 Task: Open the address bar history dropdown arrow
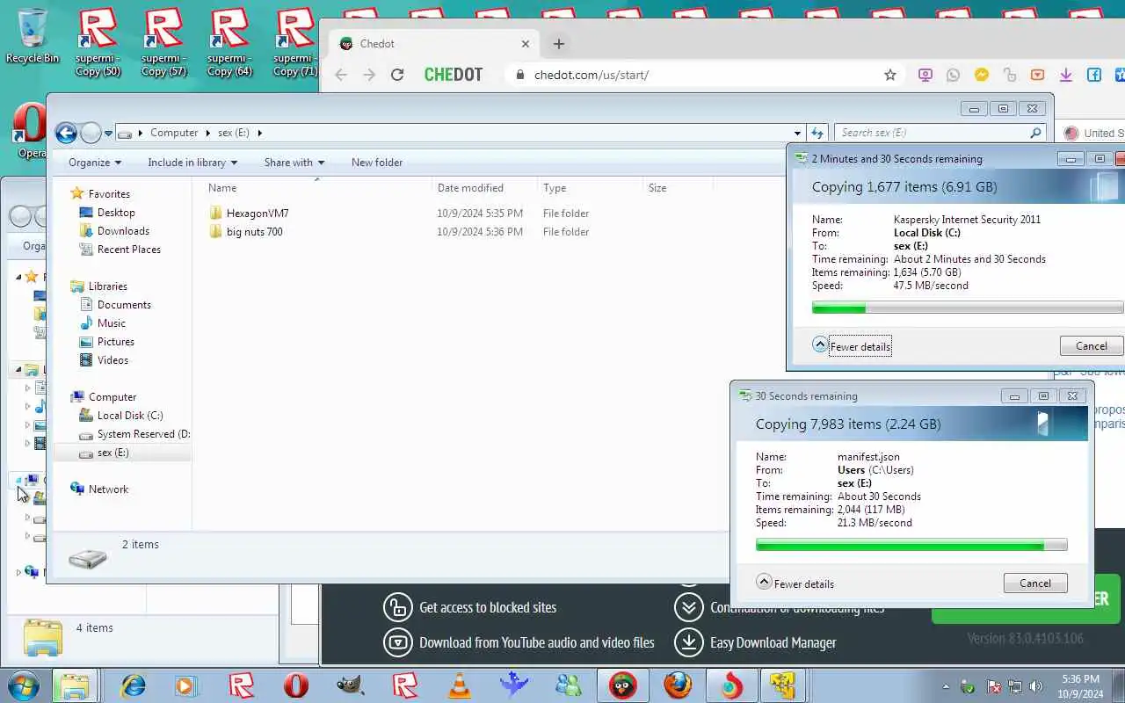coord(797,133)
